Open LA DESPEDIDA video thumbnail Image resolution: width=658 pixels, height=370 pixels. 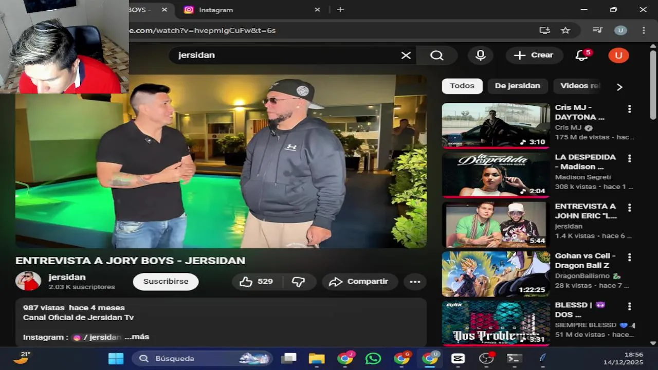(x=496, y=175)
